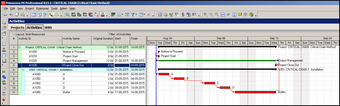The height and width of the screenshot is (106, 340).
Task: Collapse the Project: CRITICAL CHAIN group
Action: (x=20, y=47)
